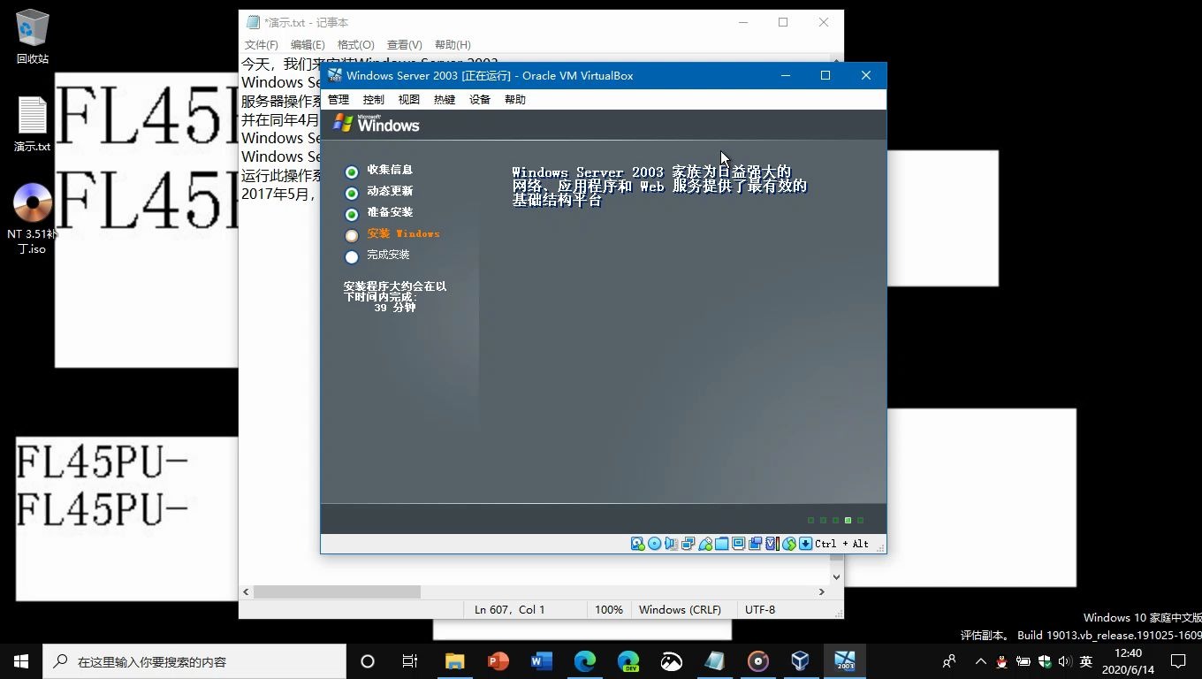The width and height of the screenshot is (1202, 679).
Task: Click display settings icon in VirtualBox status bar
Action: pyautogui.click(x=738, y=544)
